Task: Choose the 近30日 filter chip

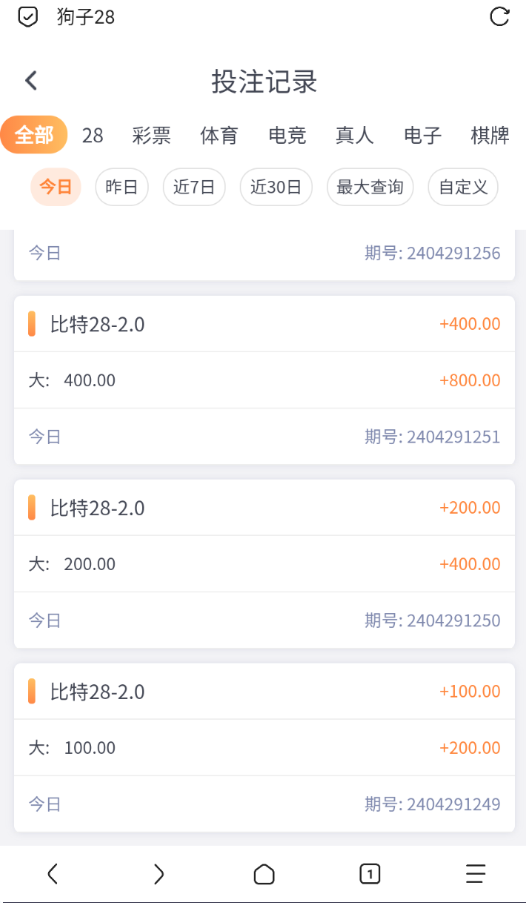Action: 276,187
